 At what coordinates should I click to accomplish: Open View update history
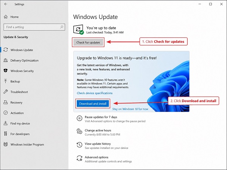[x=98, y=144]
